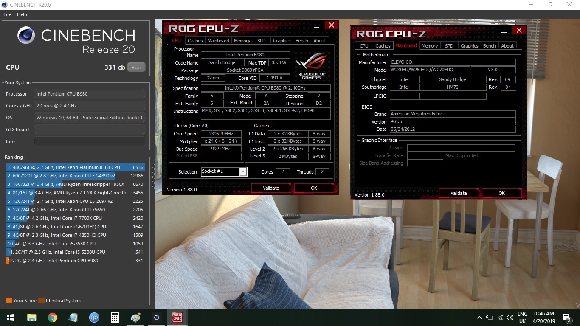Show hidden system tray icons
This screenshot has height=326, width=580.
point(479,317)
